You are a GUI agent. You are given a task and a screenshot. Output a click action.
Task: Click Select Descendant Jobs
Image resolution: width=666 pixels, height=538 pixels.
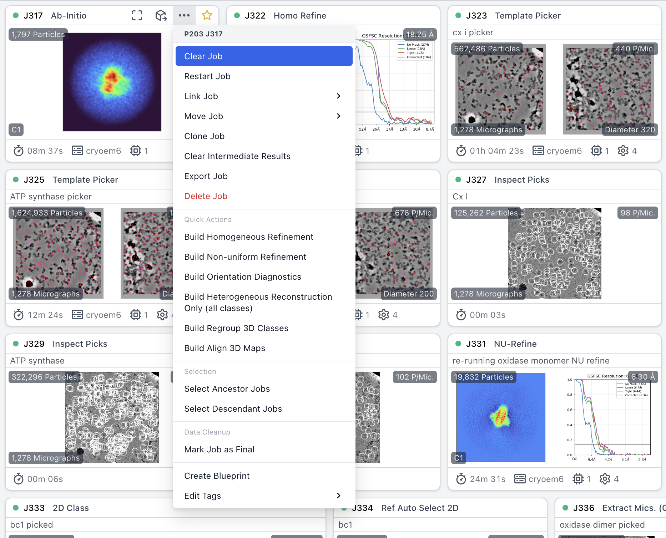(233, 409)
